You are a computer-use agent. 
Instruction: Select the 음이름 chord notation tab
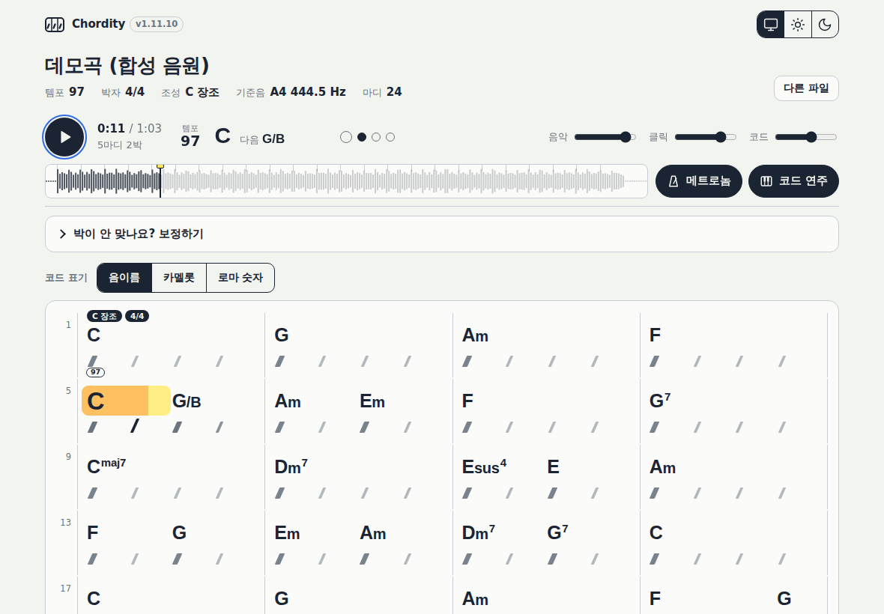(124, 278)
